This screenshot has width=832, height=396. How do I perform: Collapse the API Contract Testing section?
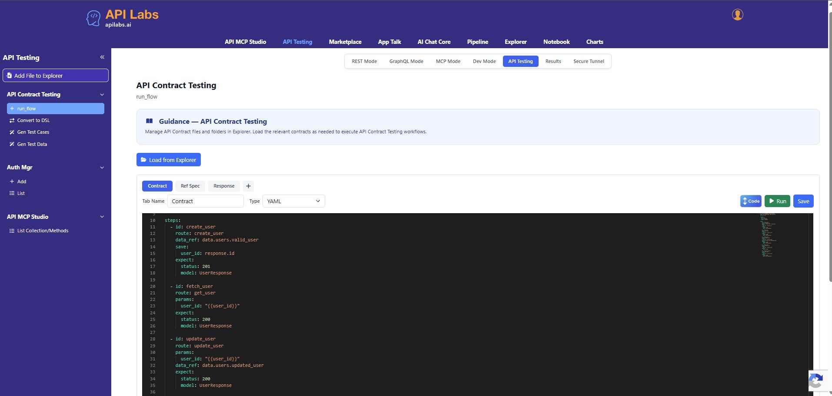102,95
